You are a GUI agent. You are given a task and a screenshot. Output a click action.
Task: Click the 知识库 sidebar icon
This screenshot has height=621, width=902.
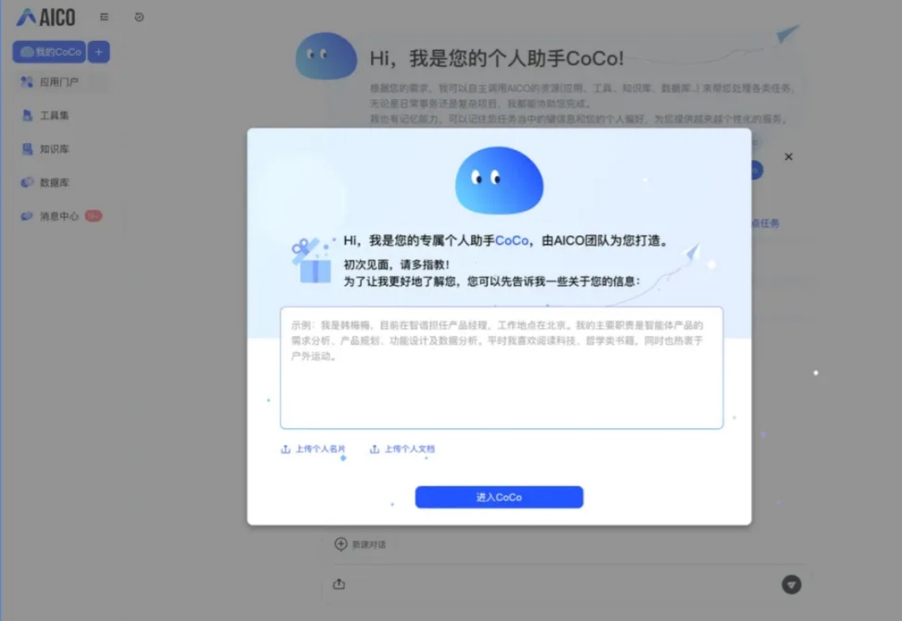(x=27, y=149)
